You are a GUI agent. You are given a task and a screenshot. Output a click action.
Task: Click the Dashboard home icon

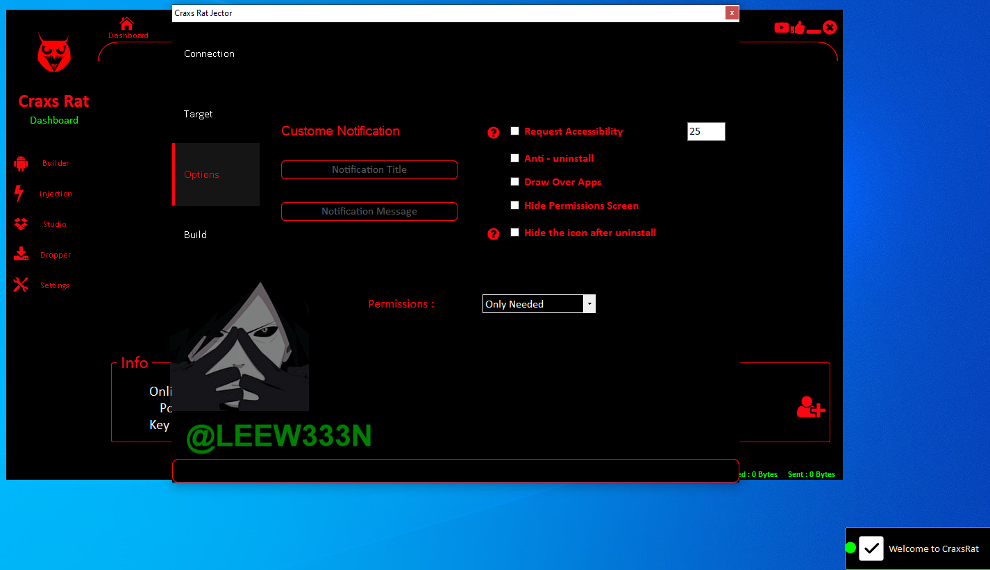tap(126, 24)
